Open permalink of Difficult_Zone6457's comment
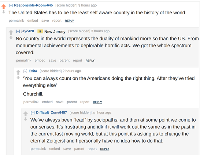 click(x=38, y=149)
